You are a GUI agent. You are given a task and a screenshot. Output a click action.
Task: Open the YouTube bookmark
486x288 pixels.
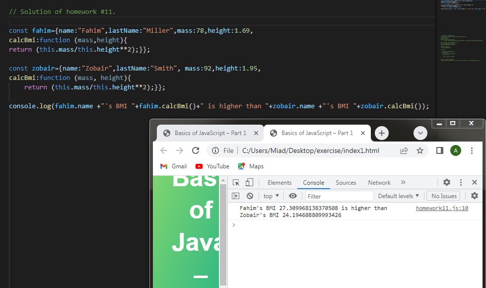pyautogui.click(x=212, y=166)
